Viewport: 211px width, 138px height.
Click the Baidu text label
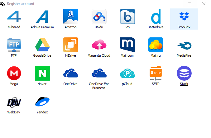[x=99, y=27]
